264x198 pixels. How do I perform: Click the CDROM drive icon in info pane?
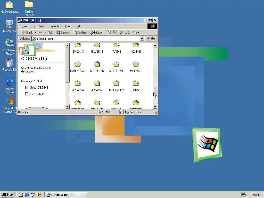point(26,50)
